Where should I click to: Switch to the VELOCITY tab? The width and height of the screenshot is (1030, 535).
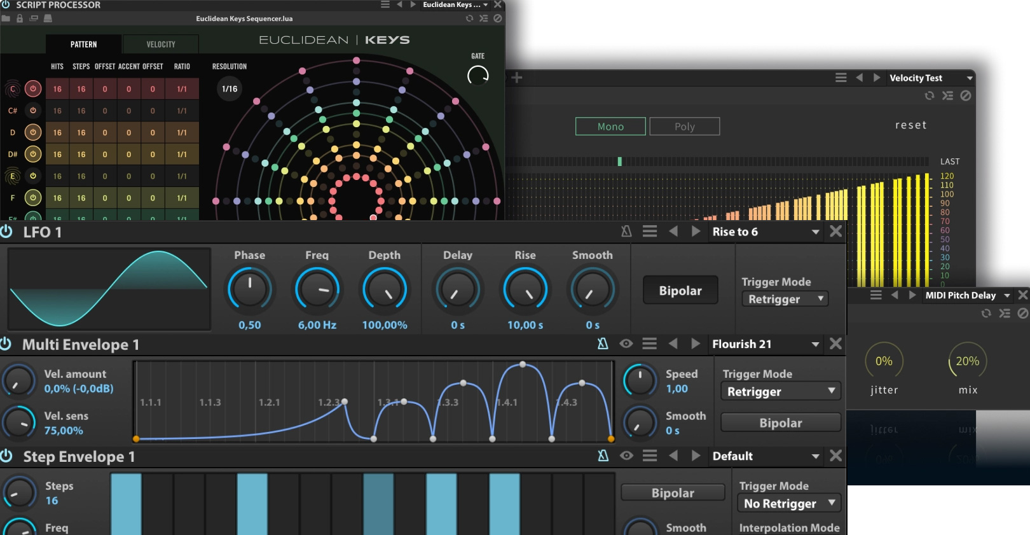pos(161,45)
